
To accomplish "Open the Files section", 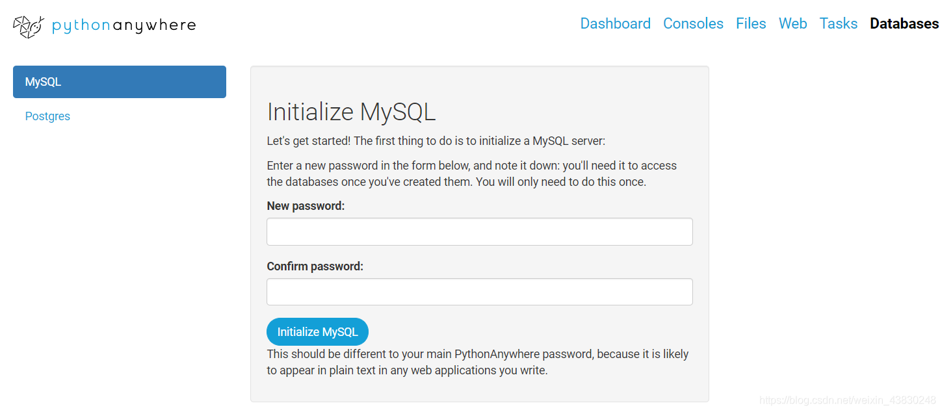I will tap(751, 23).
